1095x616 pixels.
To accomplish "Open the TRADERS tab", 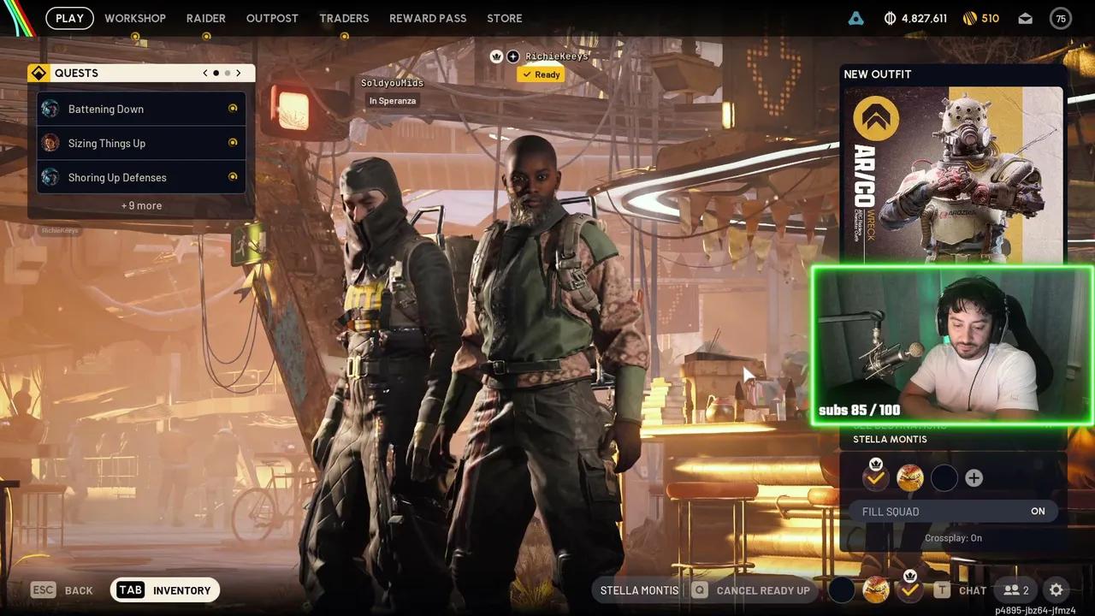I will (x=344, y=18).
